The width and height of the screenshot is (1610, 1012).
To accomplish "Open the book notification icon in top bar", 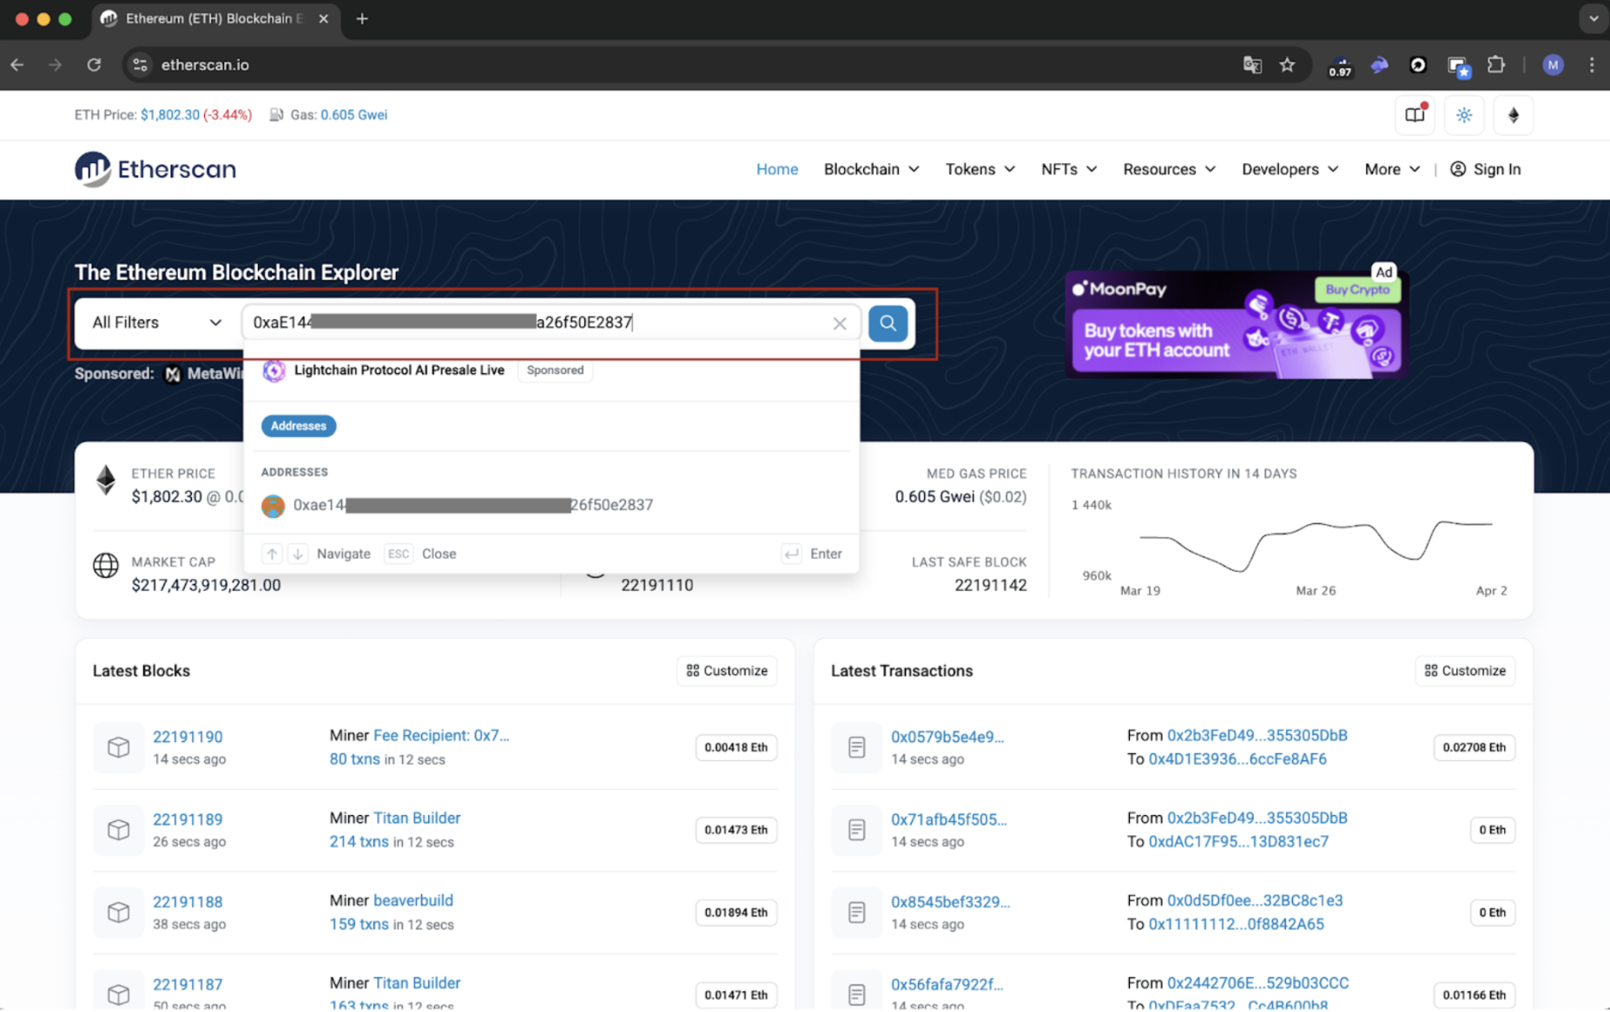I will click(x=1415, y=115).
